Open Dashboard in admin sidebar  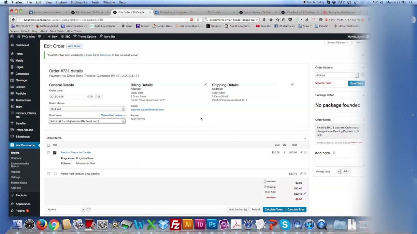22,45
